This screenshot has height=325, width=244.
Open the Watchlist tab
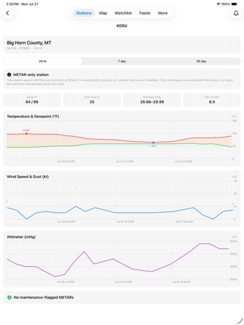(x=123, y=13)
